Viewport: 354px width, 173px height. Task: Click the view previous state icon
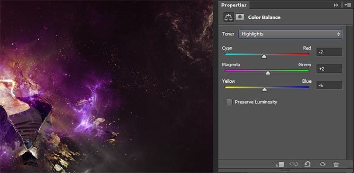pos(294,164)
